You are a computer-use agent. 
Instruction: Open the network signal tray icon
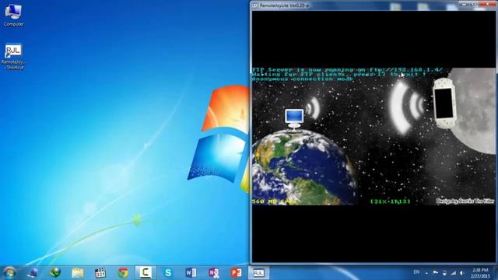(x=453, y=273)
